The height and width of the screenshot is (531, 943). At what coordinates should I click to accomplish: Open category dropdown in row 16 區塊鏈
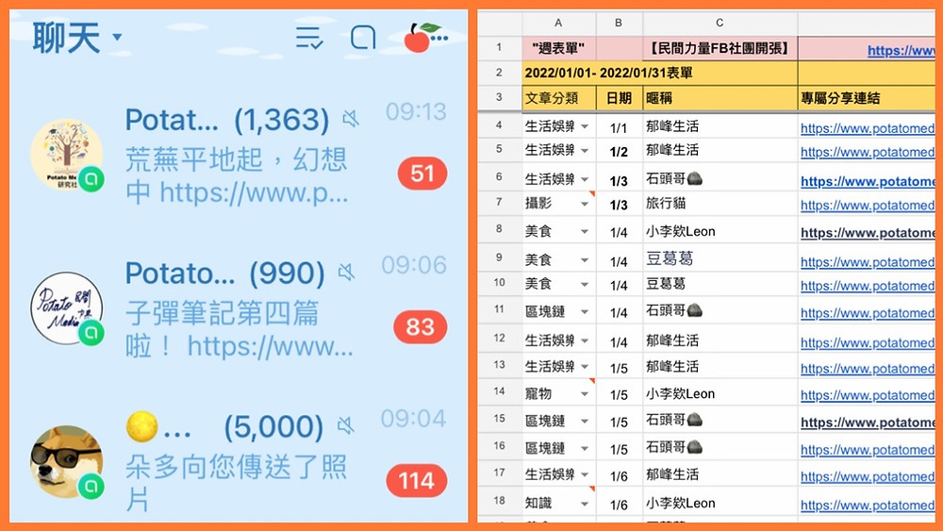pos(584,449)
